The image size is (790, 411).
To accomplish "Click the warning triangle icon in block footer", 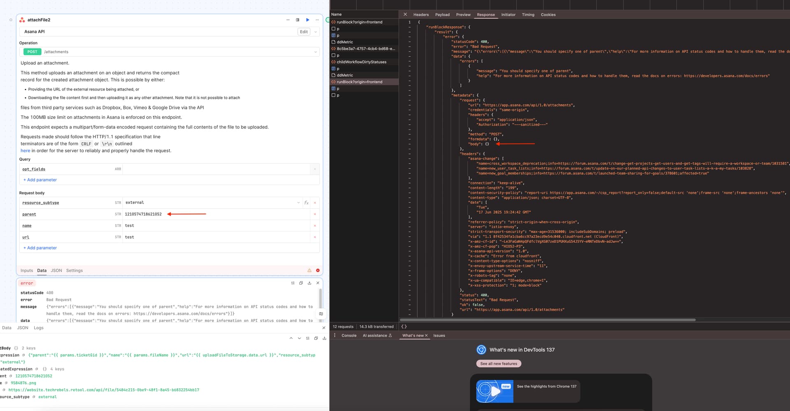I will click(309, 270).
